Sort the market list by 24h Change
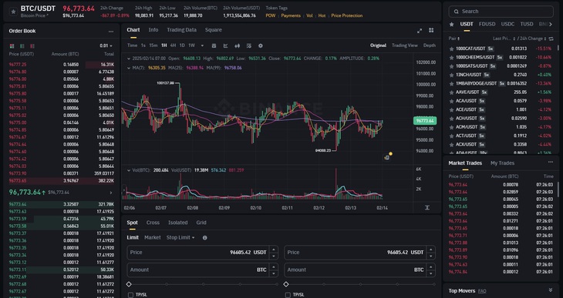Image resolution: width=563 pixels, height=298 pixels. (x=532, y=39)
